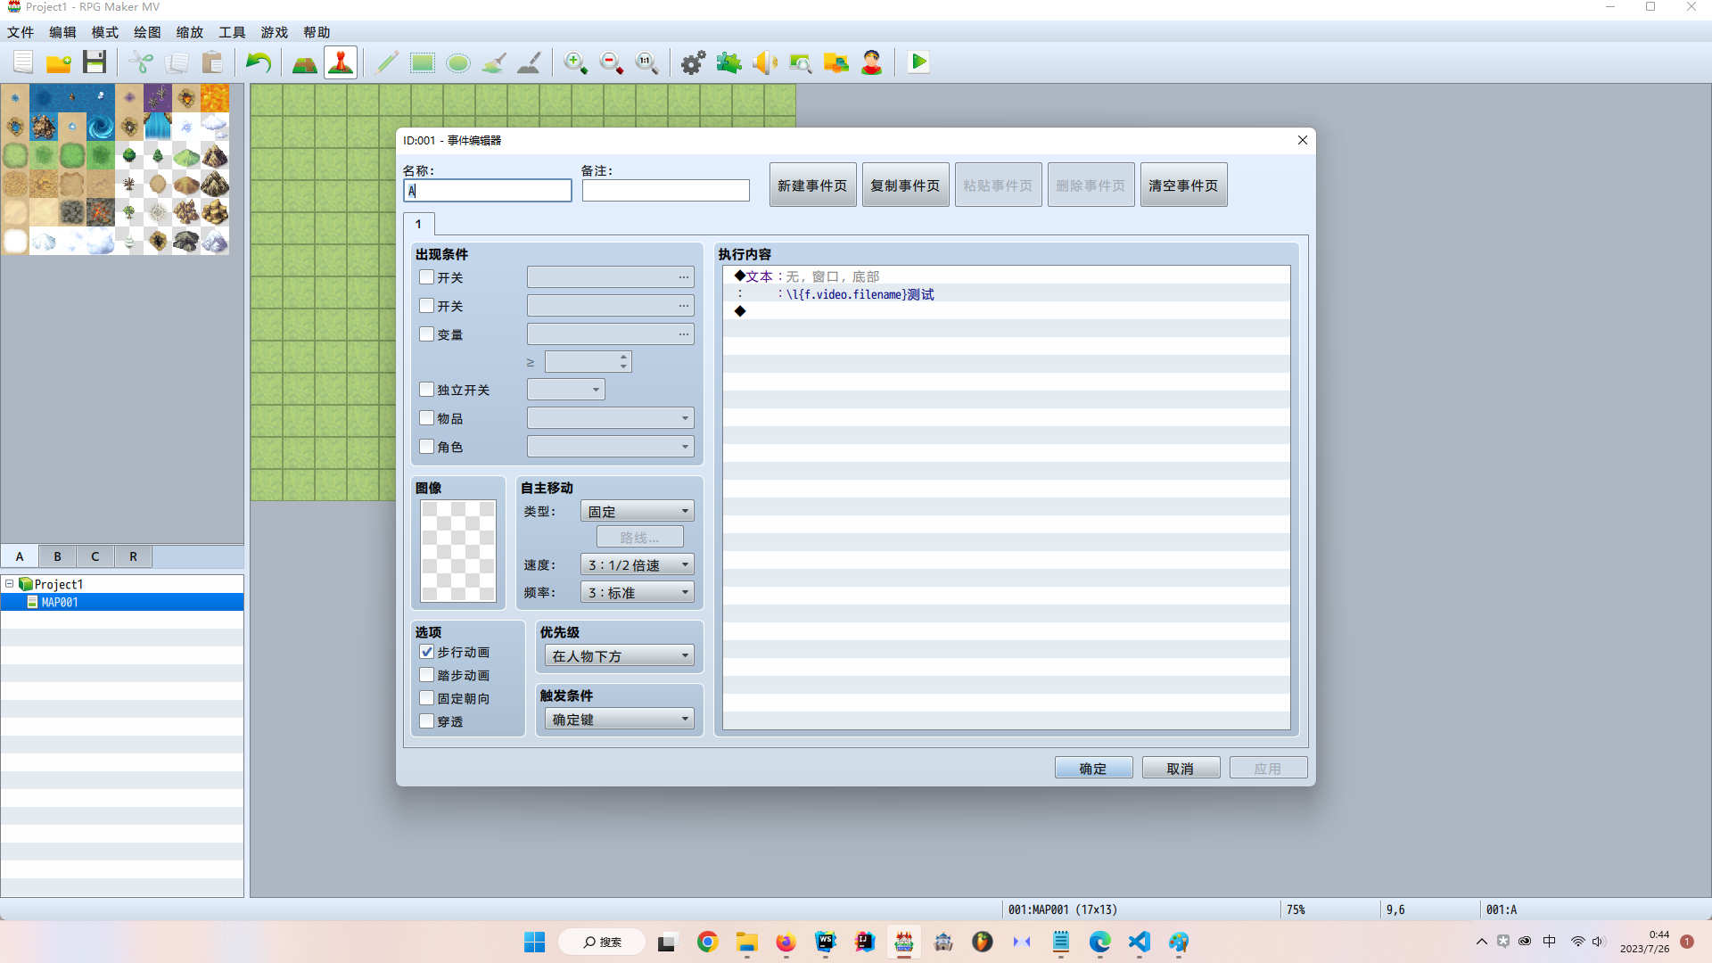Enable the 独立开关 checkbox
The height and width of the screenshot is (963, 1712).
[427, 390]
